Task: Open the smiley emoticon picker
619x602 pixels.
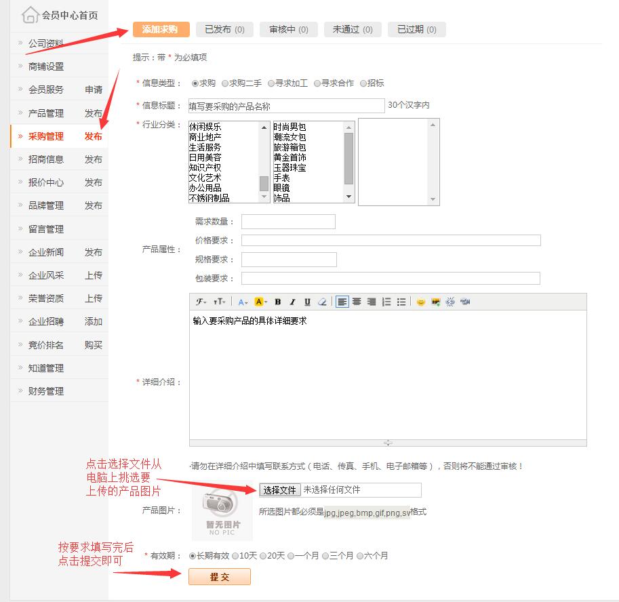Action: click(x=421, y=302)
